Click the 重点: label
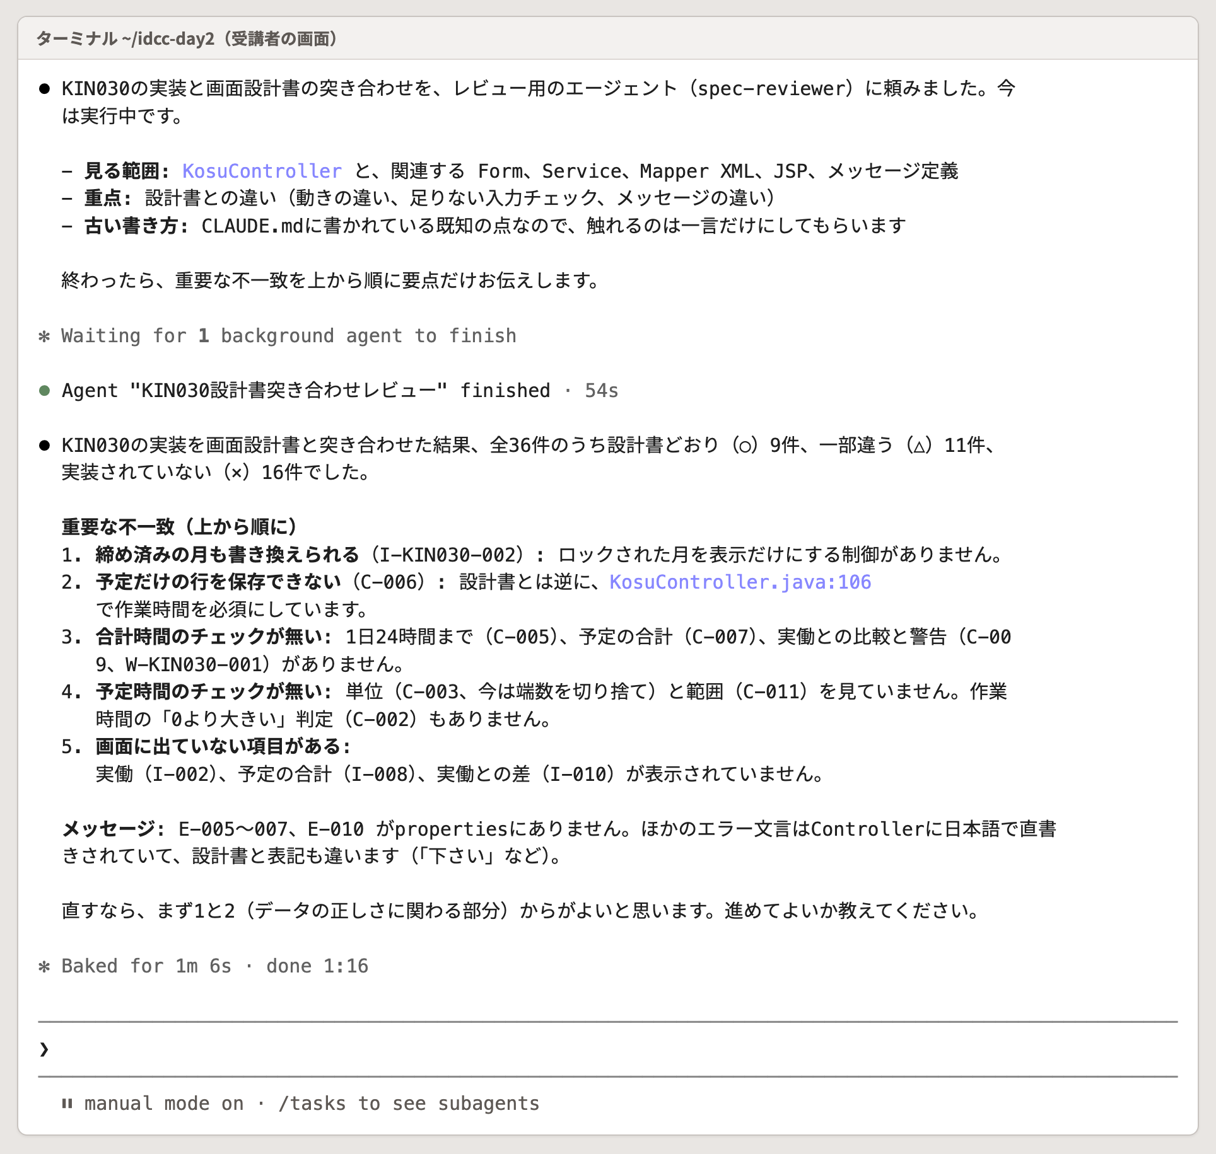The image size is (1216, 1154). point(108,199)
